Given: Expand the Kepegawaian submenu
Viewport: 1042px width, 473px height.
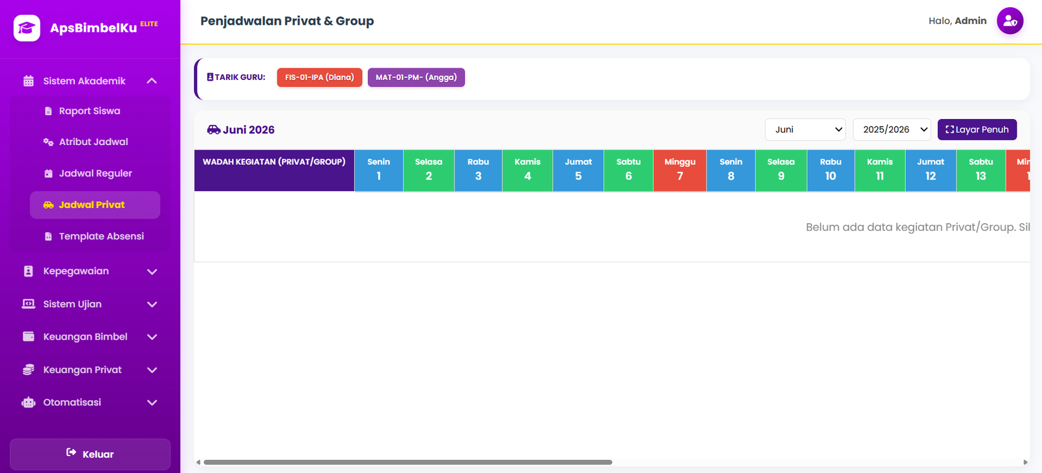Looking at the screenshot, I should coord(152,271).
